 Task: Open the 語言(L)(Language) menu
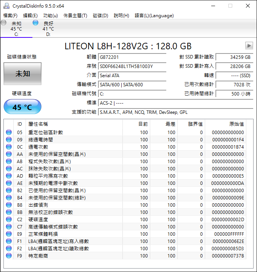[154, 16]
